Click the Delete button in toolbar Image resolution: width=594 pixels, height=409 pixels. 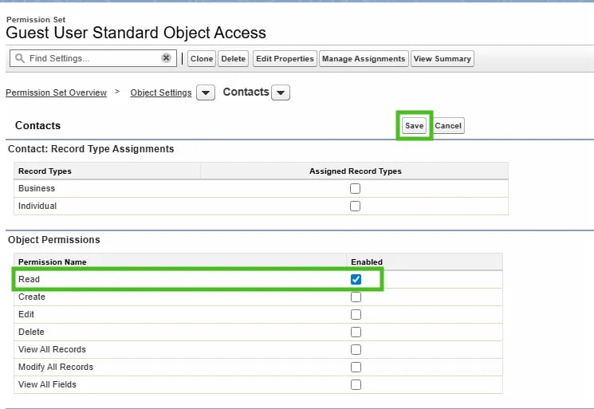(234, 59)
